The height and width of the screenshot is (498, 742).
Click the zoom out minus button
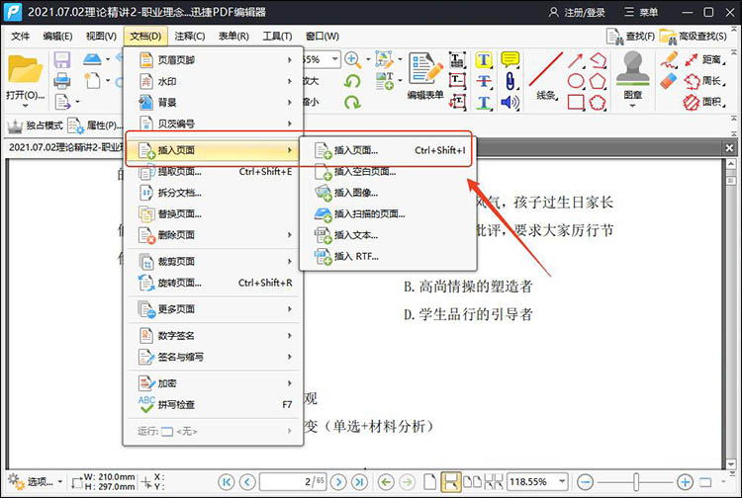586,482
